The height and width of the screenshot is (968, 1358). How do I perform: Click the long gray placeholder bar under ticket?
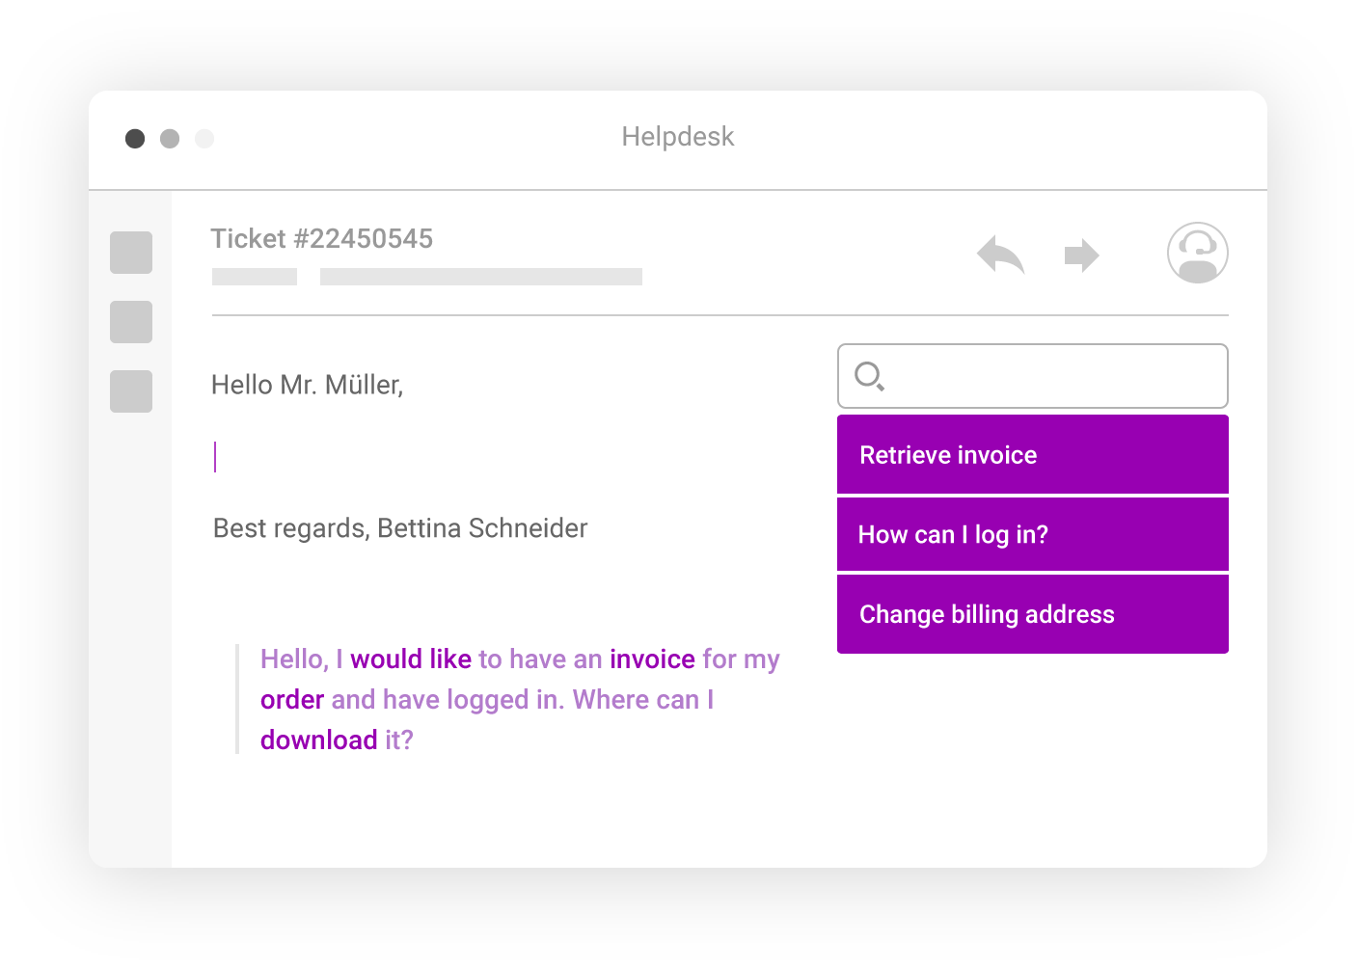click(x=481, y=277)
